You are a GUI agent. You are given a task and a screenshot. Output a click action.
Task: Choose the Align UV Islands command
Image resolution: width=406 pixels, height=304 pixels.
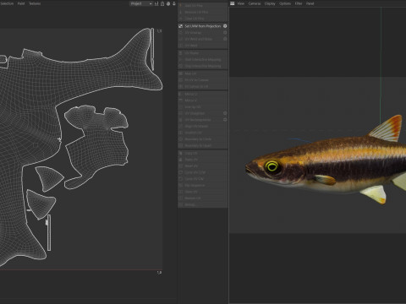[203, 126]
